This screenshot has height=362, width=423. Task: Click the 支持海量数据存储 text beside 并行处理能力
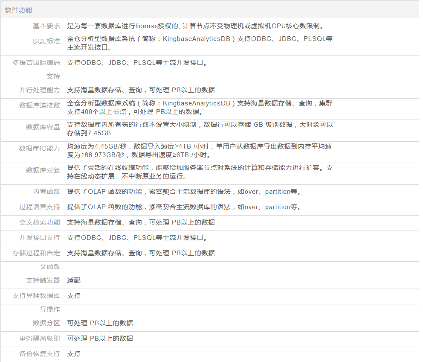pos(141,90)
